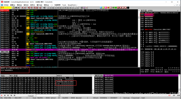Click the Trace into toolbar icon

pyautogui.click(x=34, y=8)
